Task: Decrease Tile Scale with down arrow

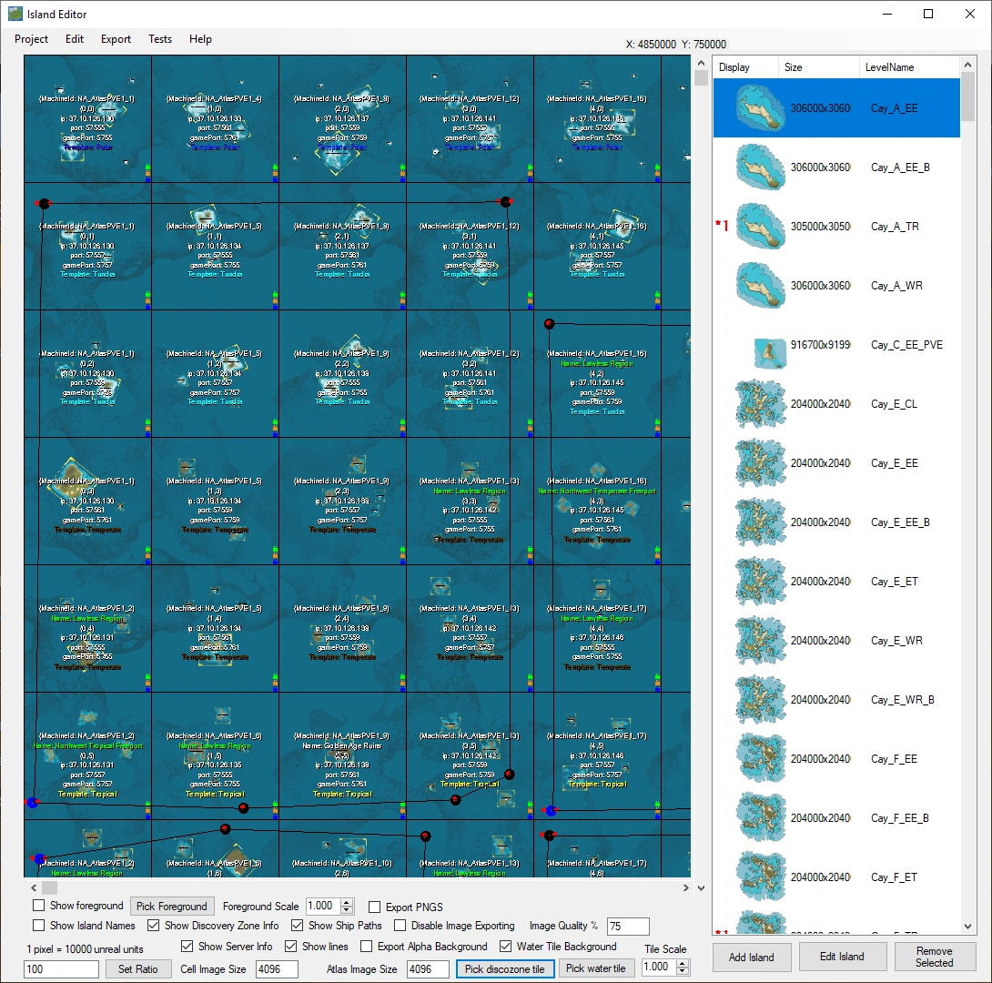Action: click(682, 970)
